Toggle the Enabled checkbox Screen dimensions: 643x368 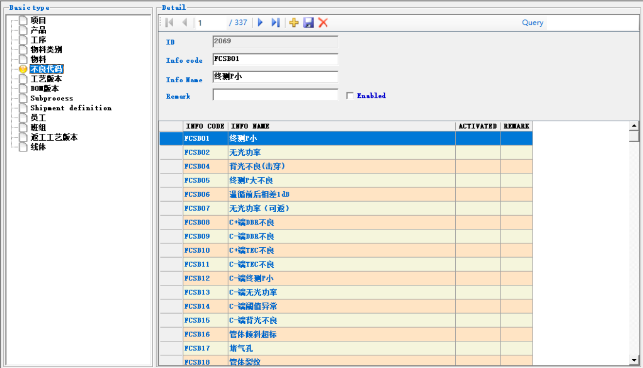350,96
